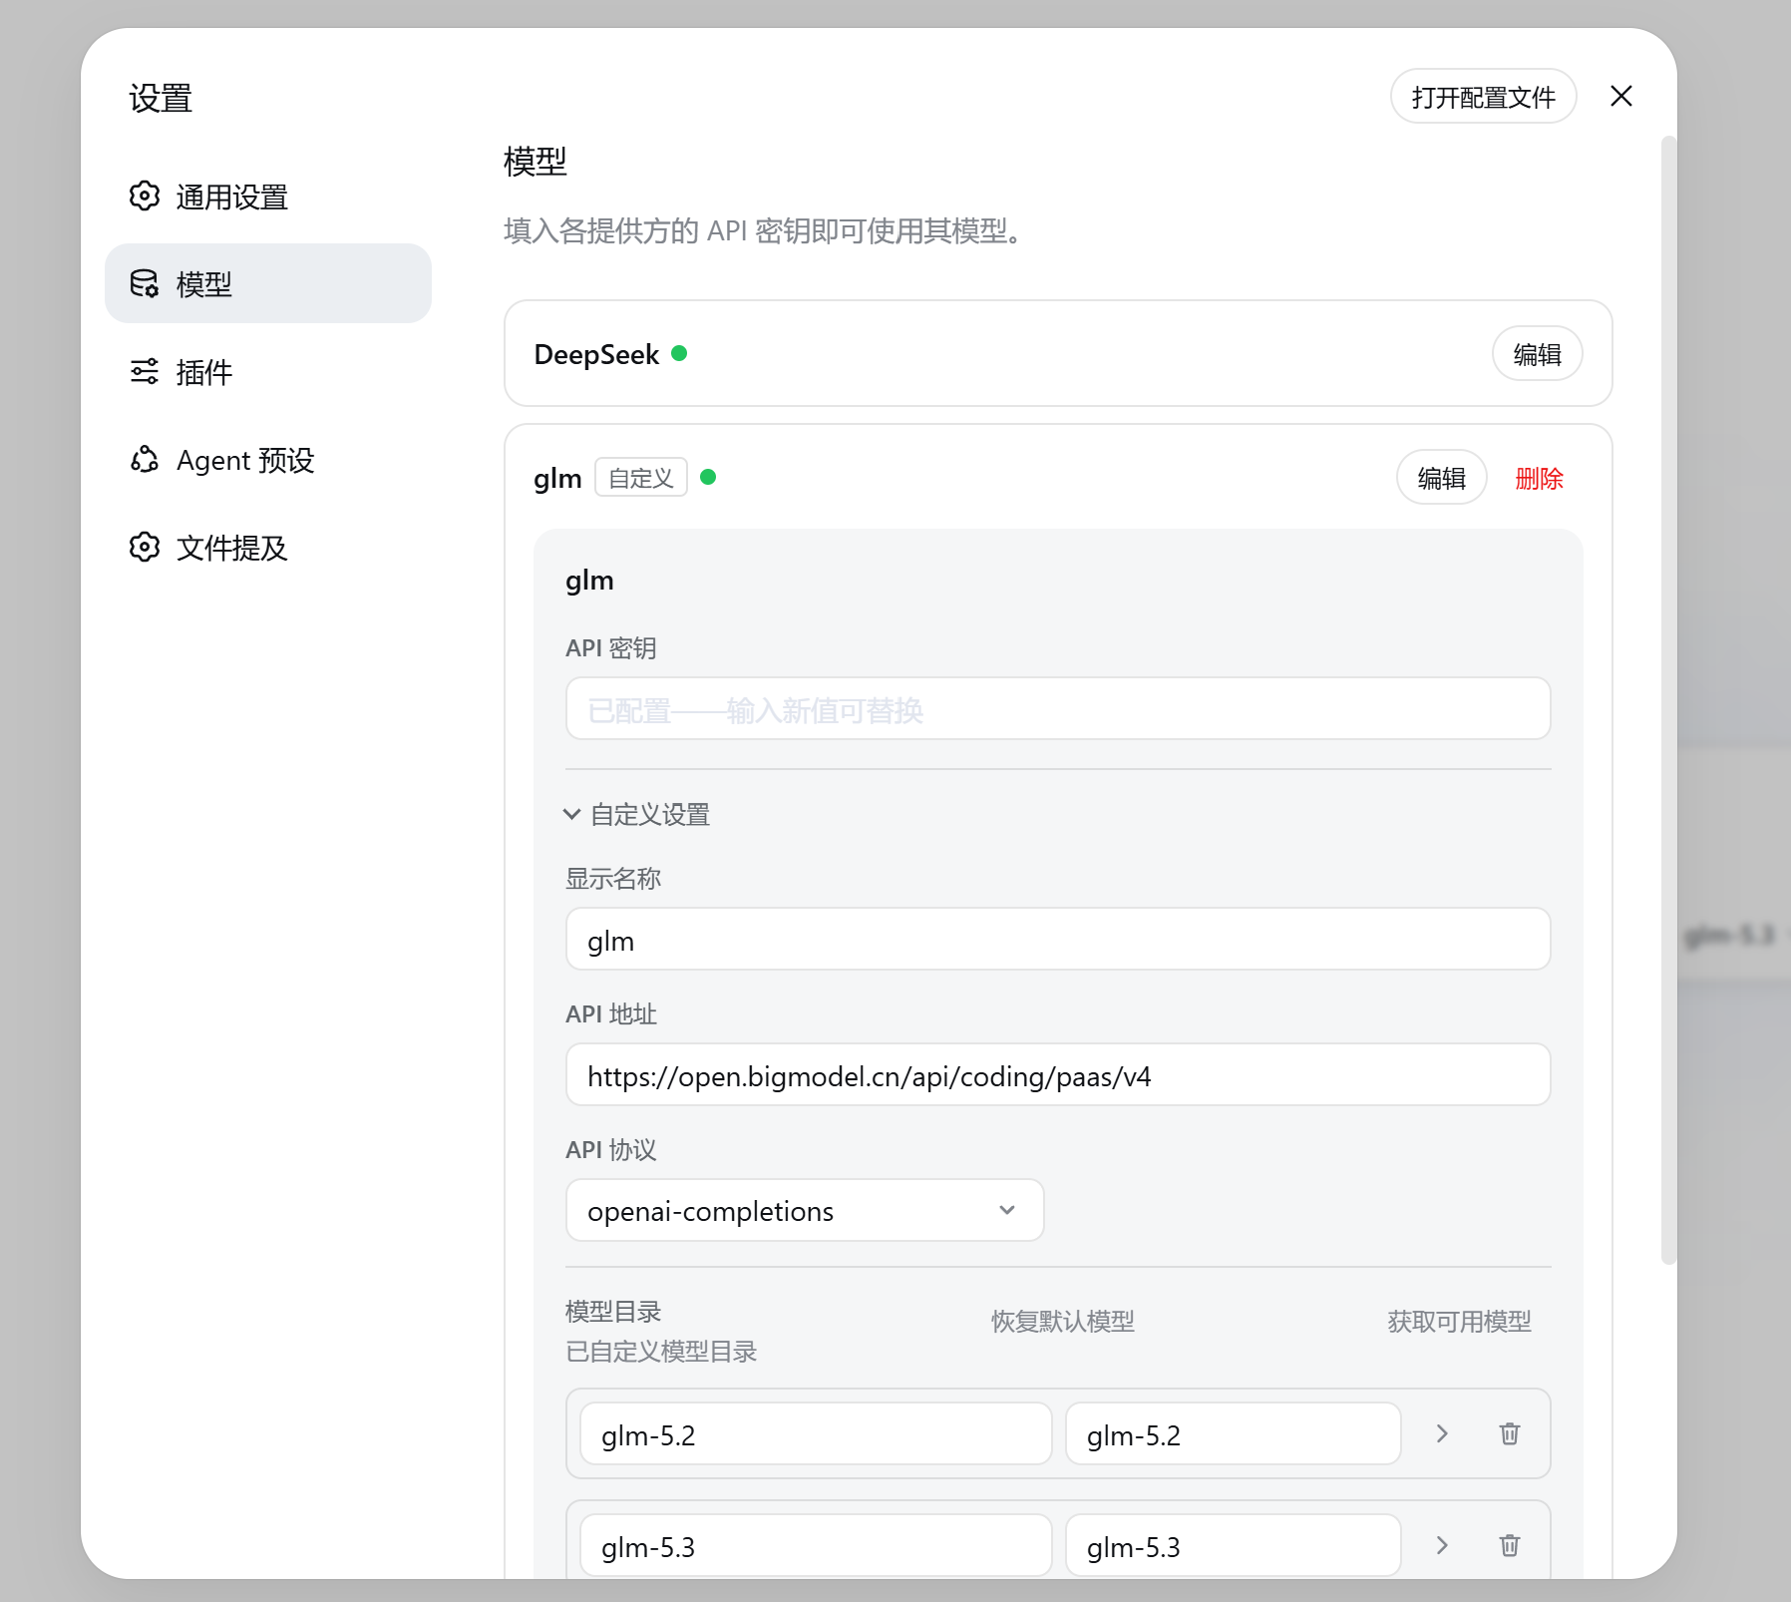
Task: Click 恢复默认模型 link
Action: pyautogui.click(x=1062, y=1322)
